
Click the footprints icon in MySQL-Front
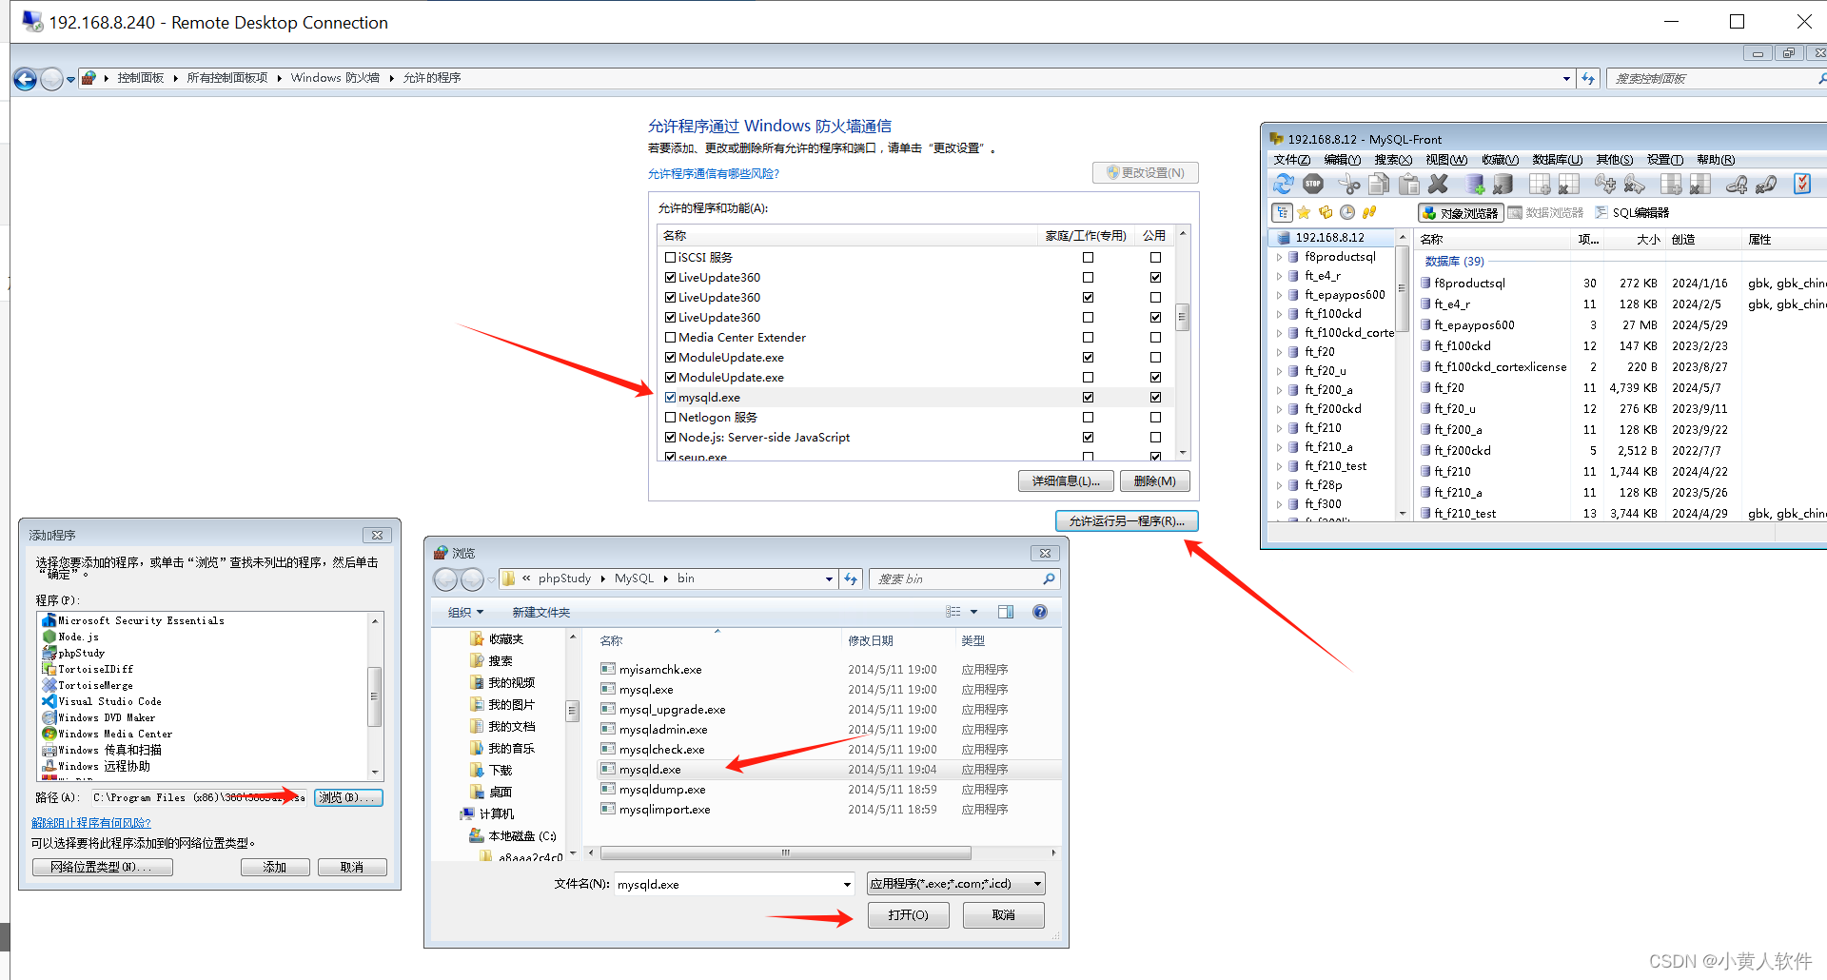tap(1369, 212)
